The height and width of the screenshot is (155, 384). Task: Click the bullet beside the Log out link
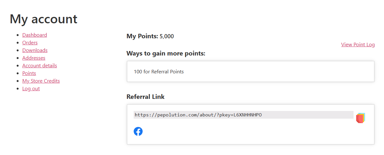point(17,89)
